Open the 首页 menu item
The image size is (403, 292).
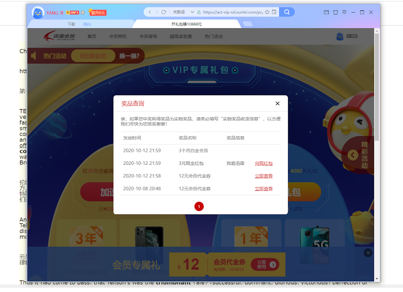coord(92,37)
